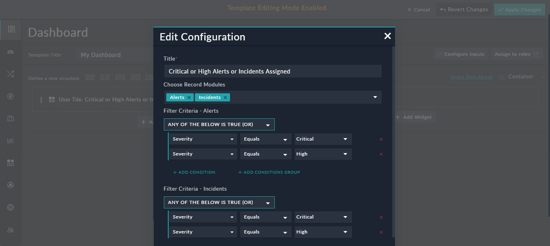
Task: Open the Choose Record Modules dropdown
Action: click(x=375, y=97)
